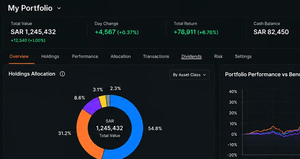Viewport: 300px width, 159px height.
Task: Click the Day Change +4,567 value
Action: [105, 32]
